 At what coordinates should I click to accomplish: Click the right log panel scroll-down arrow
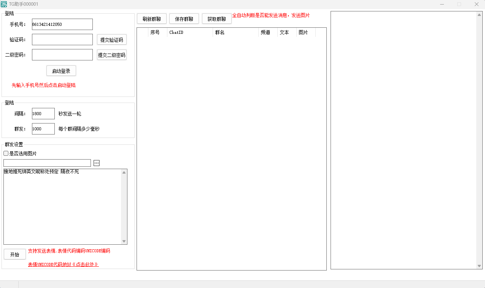click(x=479, y=266)
